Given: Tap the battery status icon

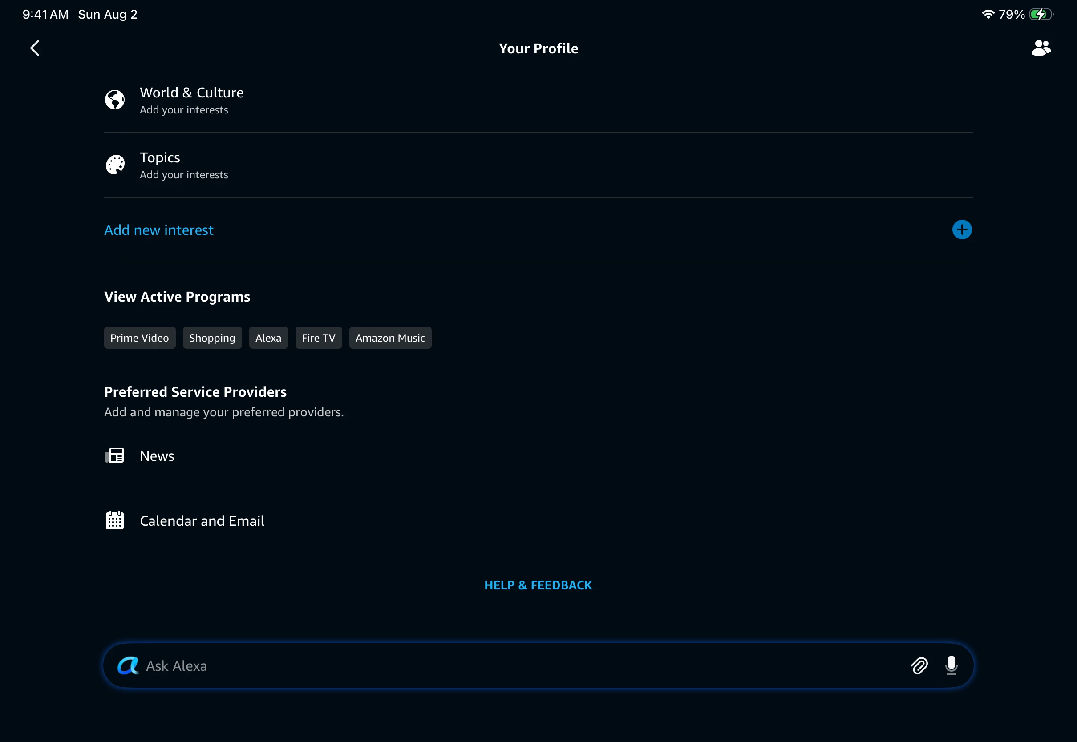Looking at the screenshot, I should tap(1041, 14).
